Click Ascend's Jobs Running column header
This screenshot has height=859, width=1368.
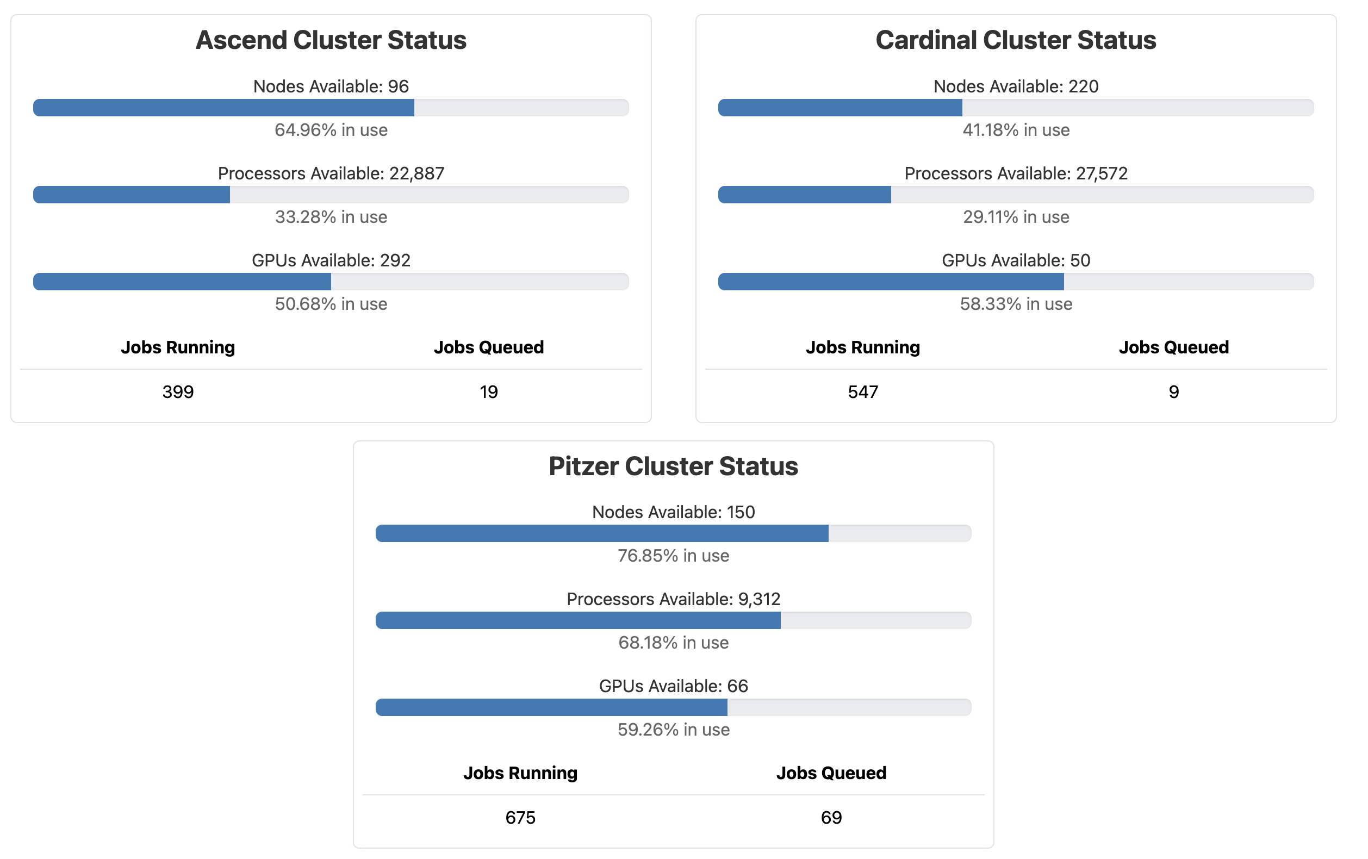178,347
